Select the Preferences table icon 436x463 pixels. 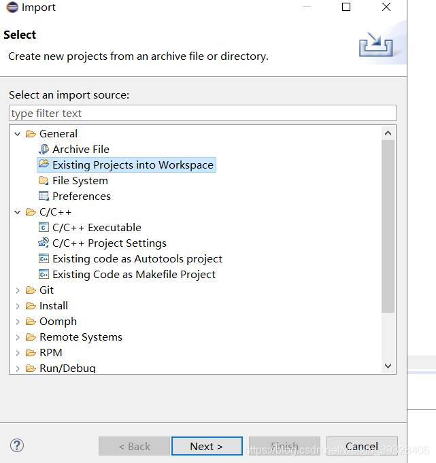click(44, 196)
